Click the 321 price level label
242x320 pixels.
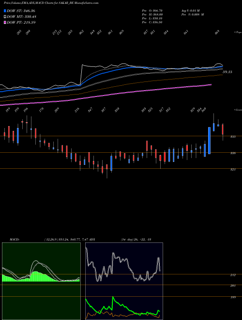pyautogui.click(x=233, y=169)
